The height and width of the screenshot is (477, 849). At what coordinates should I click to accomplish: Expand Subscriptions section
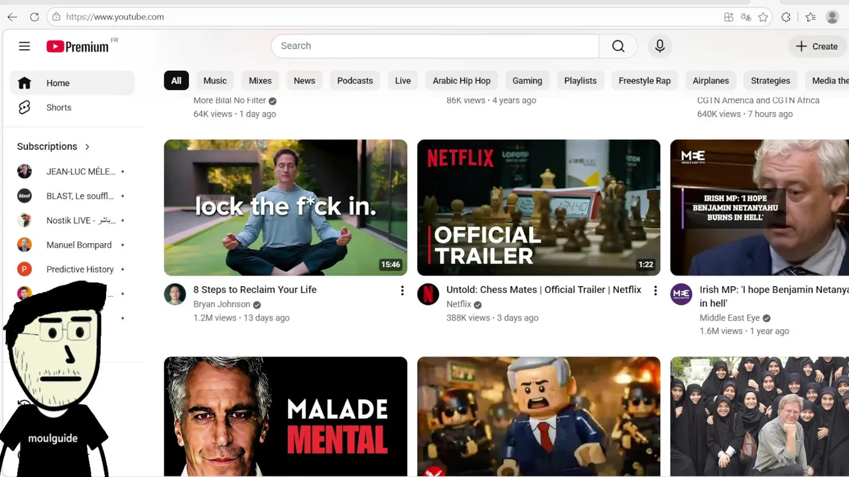pyautogui.click(x=54, y=146)
